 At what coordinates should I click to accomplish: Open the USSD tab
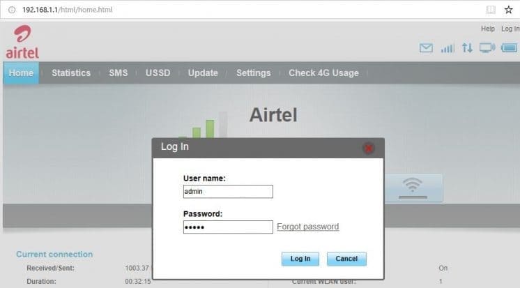(x=158, y=73)
